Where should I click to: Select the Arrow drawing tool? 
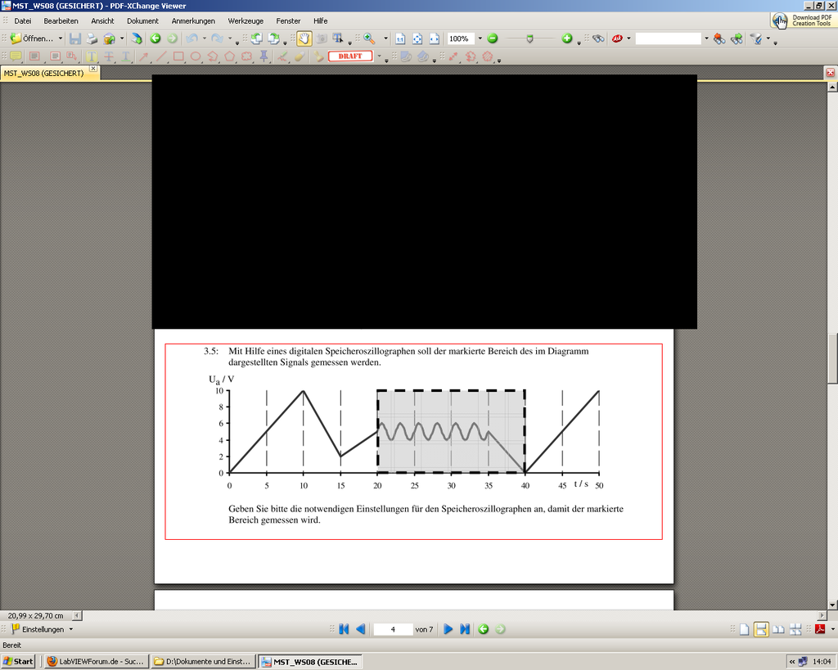coord(144,56)
